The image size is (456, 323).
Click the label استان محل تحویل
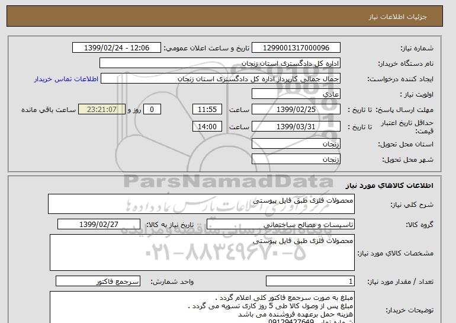click(406, 145)
